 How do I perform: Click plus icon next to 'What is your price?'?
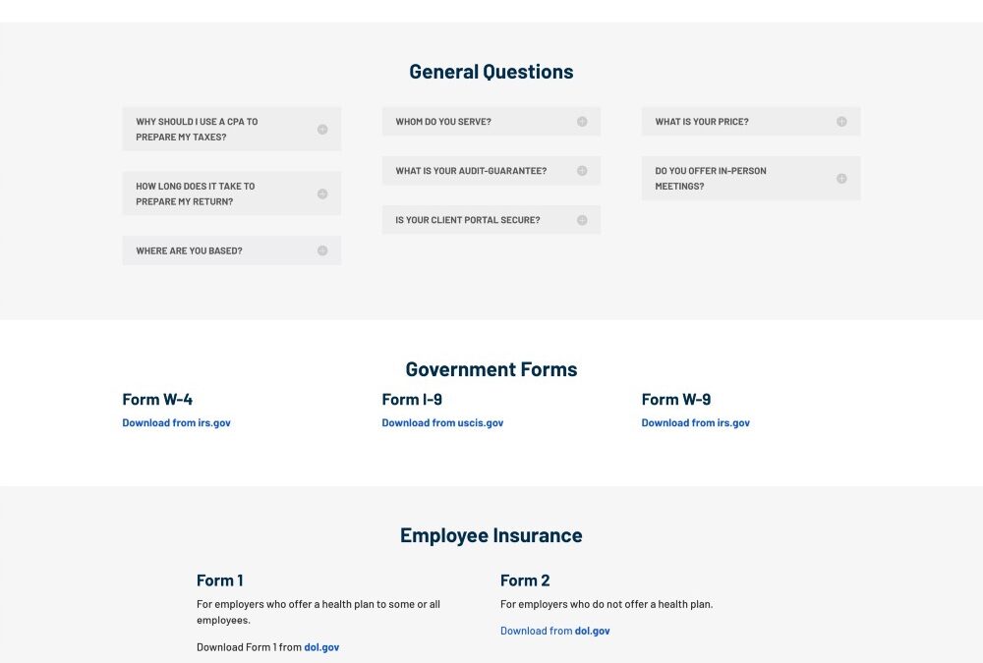tap(841, 122)
